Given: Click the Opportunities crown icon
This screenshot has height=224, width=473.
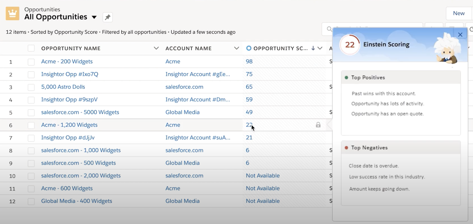Looking at the screenshot, I should (13, 14).
